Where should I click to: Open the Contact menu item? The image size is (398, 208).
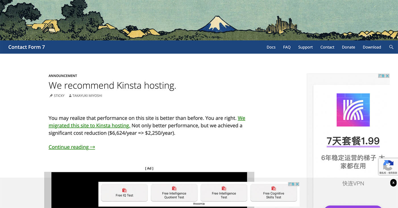327,47
